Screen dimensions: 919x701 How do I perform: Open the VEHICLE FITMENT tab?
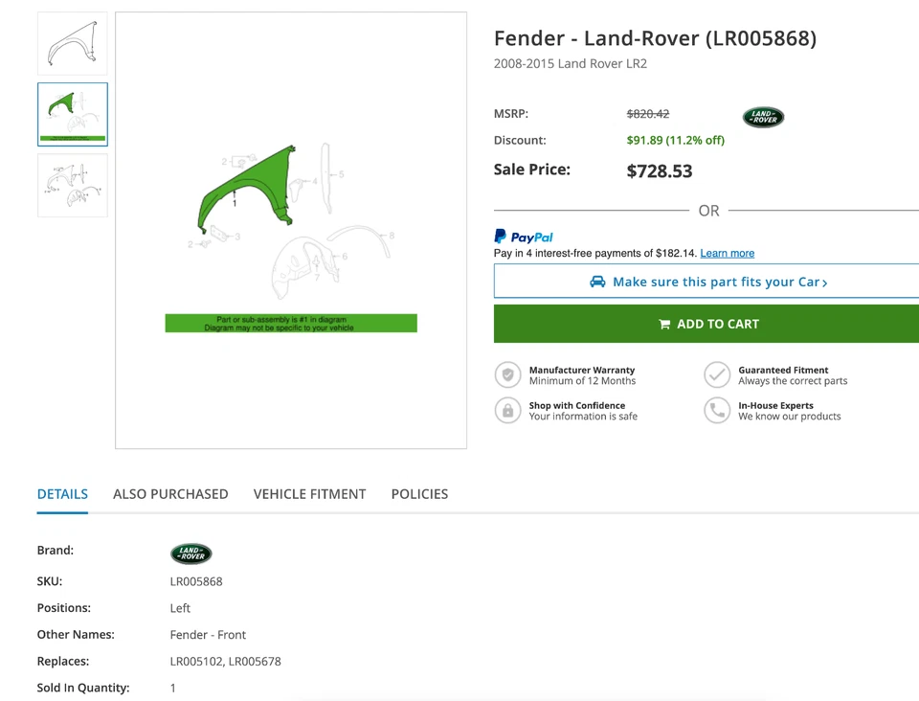[309, 494]
